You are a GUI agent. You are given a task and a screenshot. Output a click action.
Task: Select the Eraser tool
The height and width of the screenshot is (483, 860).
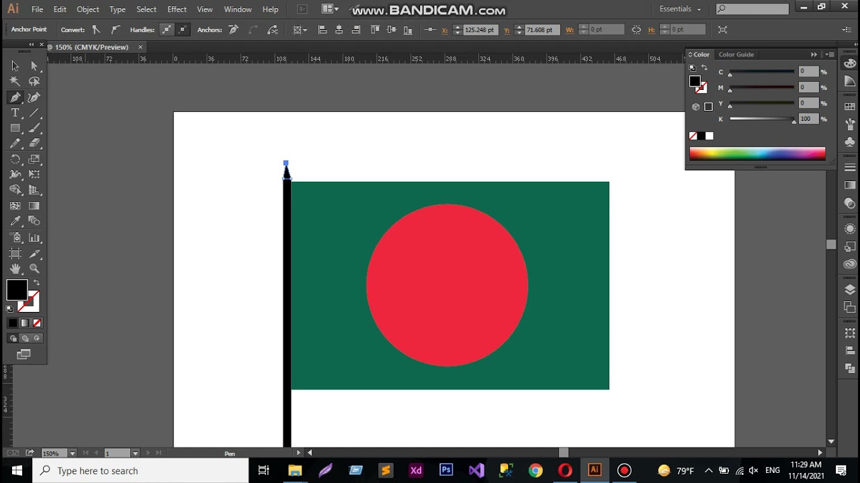tap(34, 144)
